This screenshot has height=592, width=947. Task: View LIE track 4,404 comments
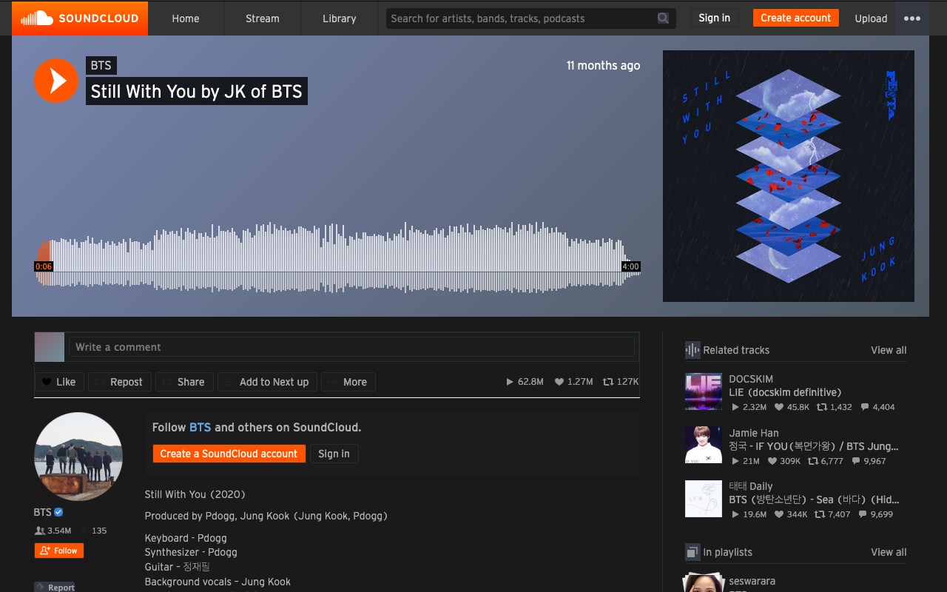(x=877, y=407)
